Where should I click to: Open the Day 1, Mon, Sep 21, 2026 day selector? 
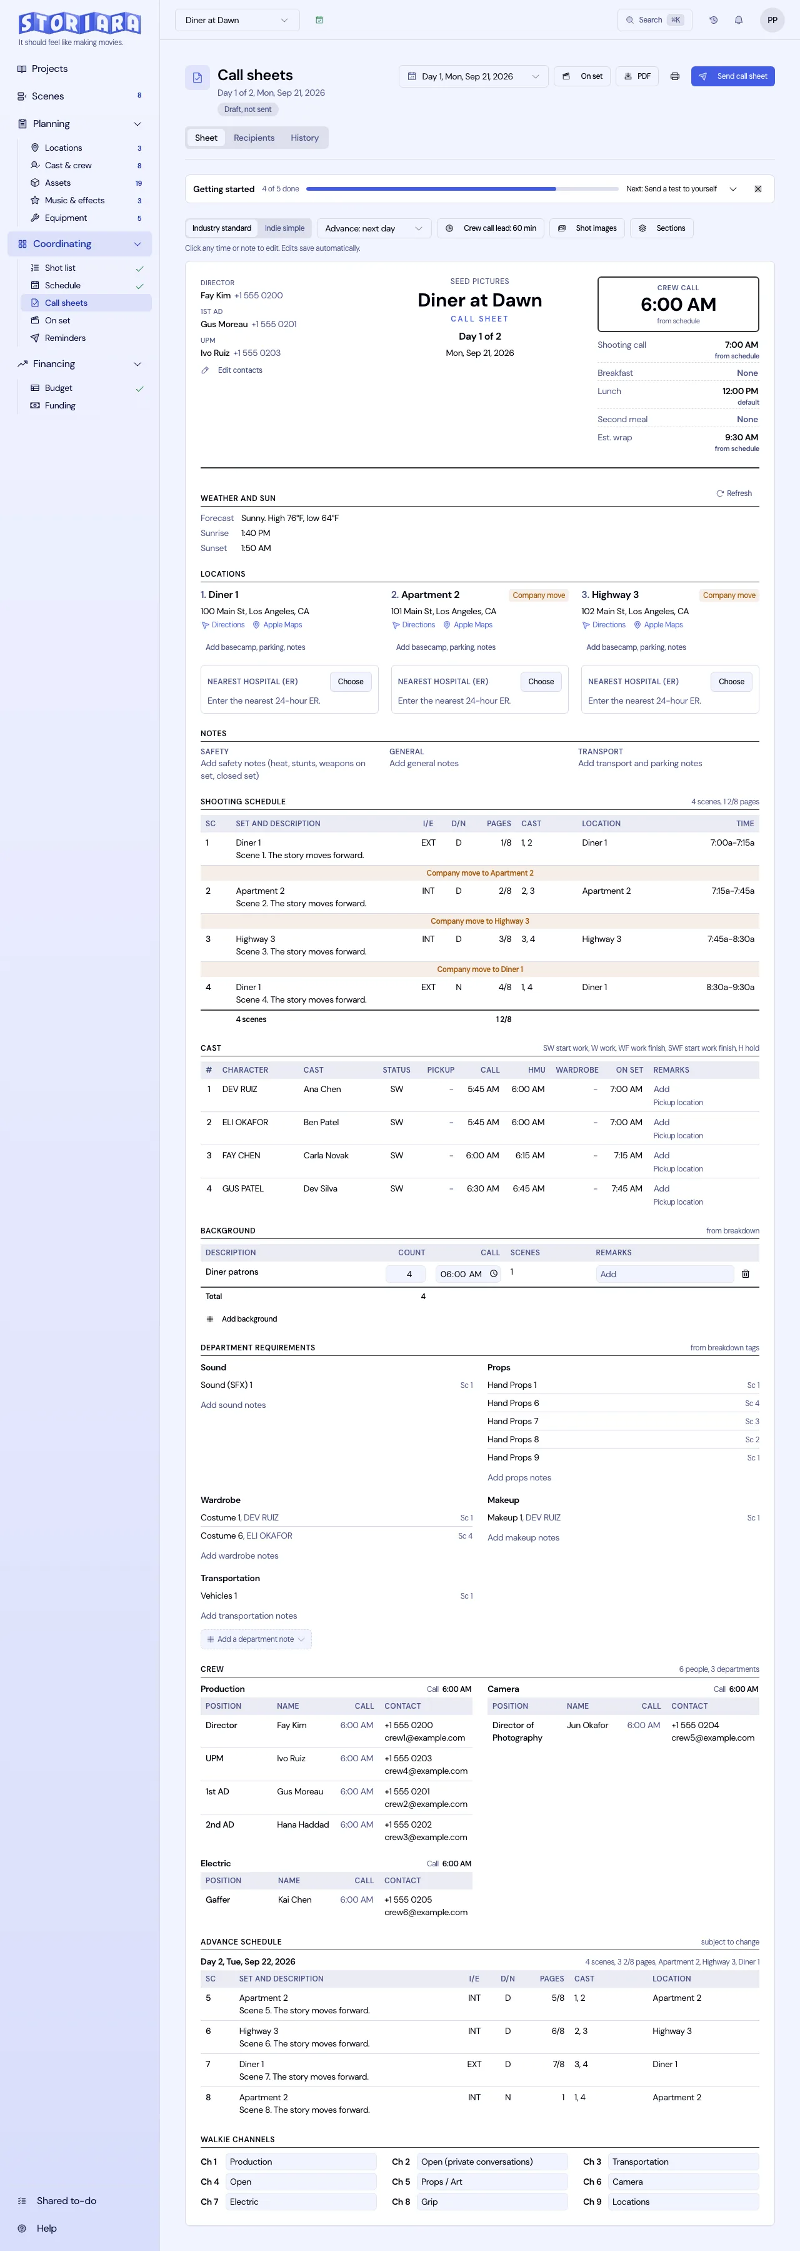[473, 76]
